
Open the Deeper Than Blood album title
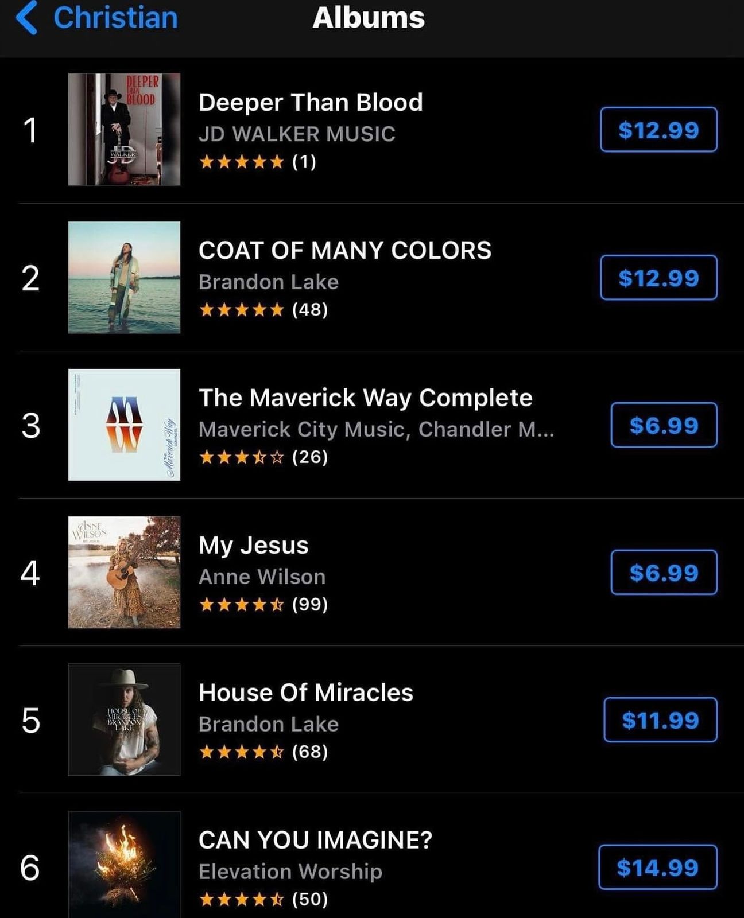(x=311, y=103)
